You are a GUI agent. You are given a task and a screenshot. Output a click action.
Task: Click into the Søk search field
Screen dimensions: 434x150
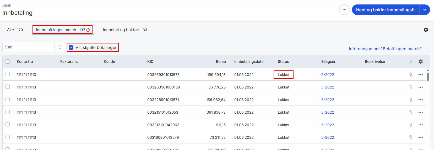click(x=28, y=47)
